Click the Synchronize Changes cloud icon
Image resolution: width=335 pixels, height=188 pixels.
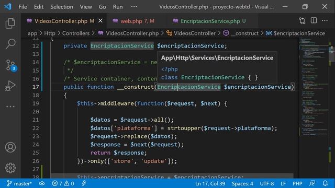tap(42, 183)
